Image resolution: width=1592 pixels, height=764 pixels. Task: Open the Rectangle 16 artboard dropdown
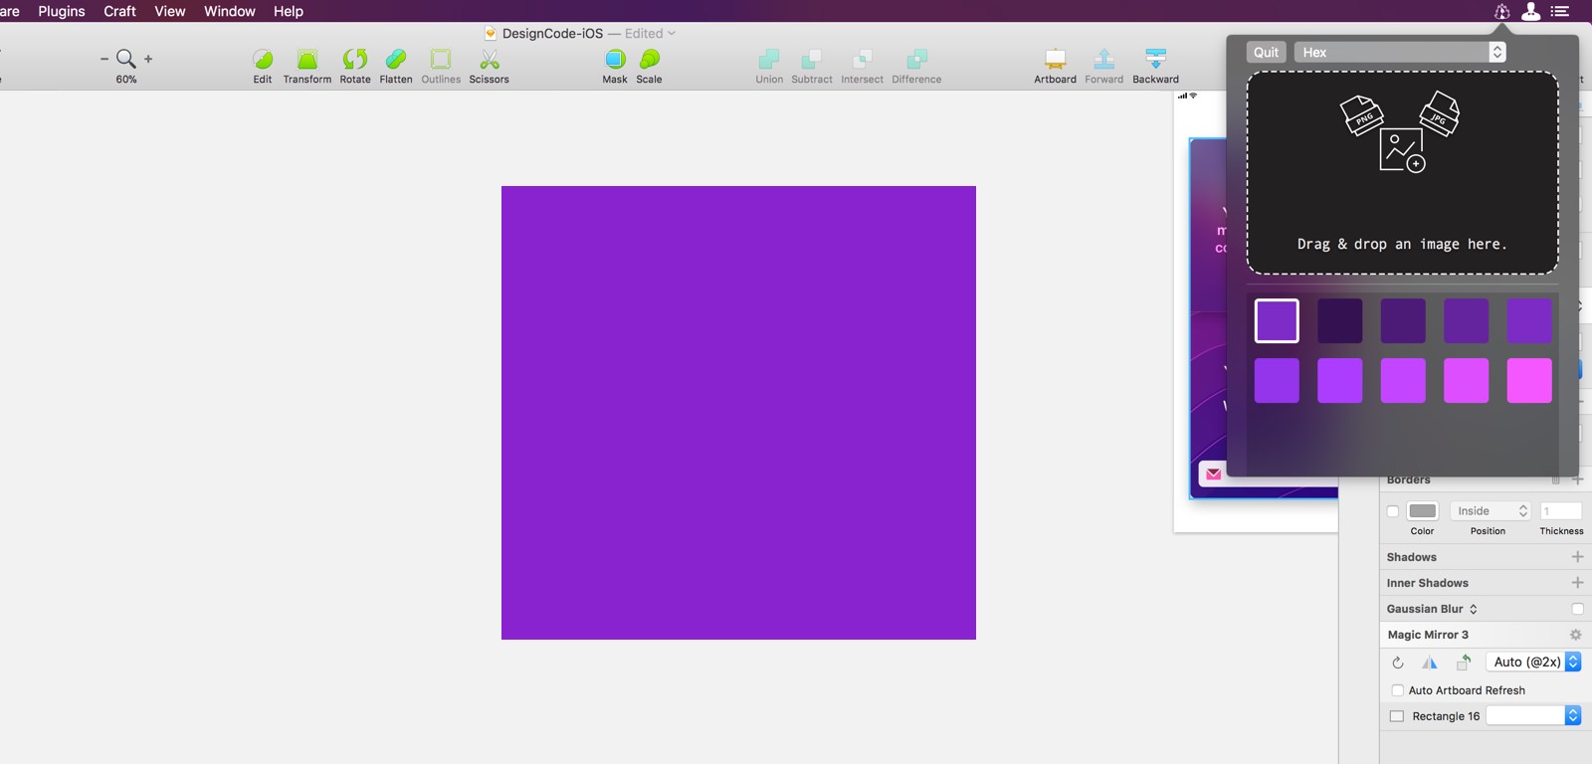tap(1533, 715)
